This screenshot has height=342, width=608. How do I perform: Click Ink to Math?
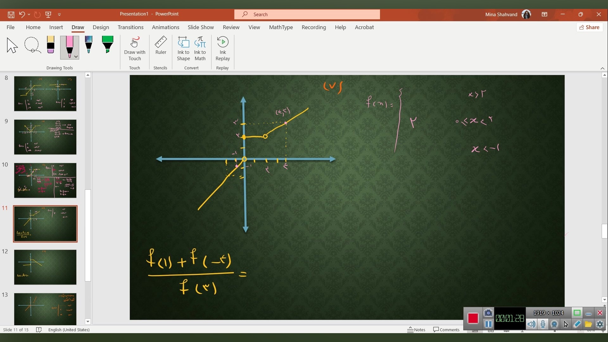coord(200,48)
